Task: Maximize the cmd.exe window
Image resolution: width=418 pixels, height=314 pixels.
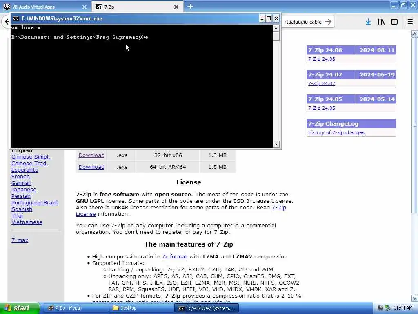Action: pyautogui.click(x=269, y=18)
